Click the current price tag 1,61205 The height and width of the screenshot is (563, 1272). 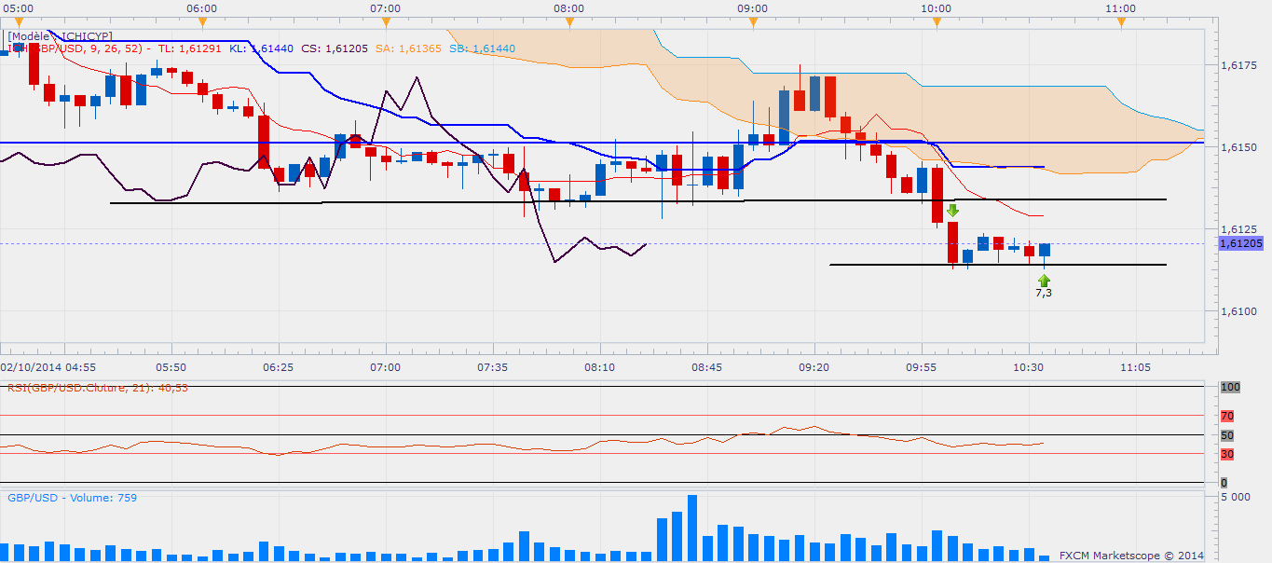(1240, 243)
